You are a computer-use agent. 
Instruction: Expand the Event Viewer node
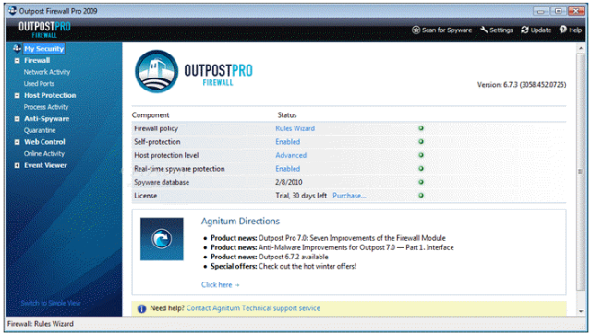click(x=17, y=165)
